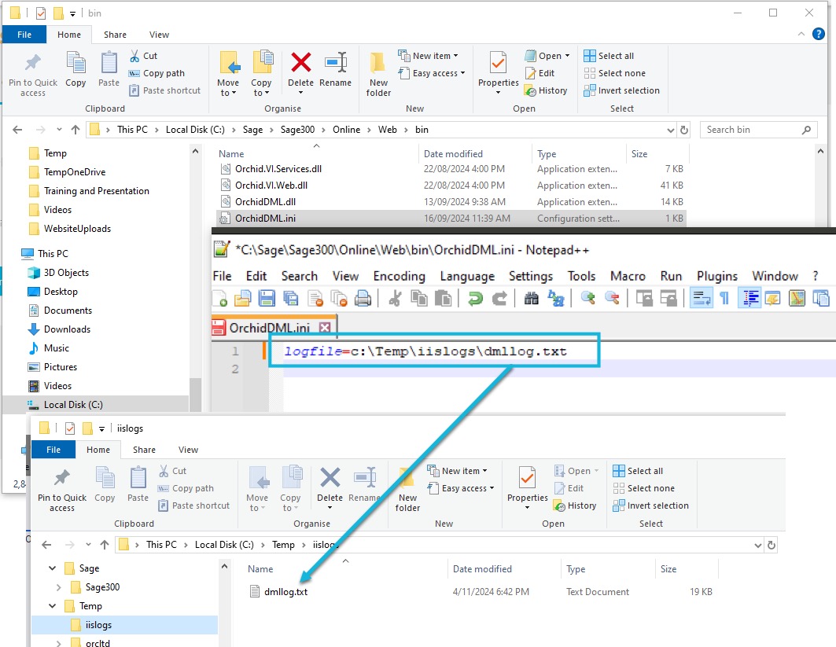Image resolution: width=836 pixels, height=647 pixels.
Task: Save the file using the Notepad++ Save icon
Action: (x=267, y=299)
